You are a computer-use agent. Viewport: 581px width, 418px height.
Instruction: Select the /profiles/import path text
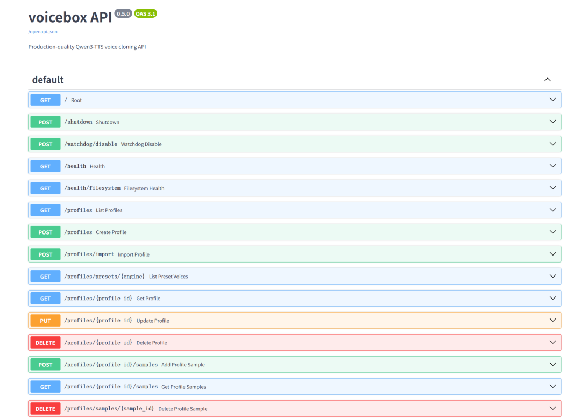[89, 254]
